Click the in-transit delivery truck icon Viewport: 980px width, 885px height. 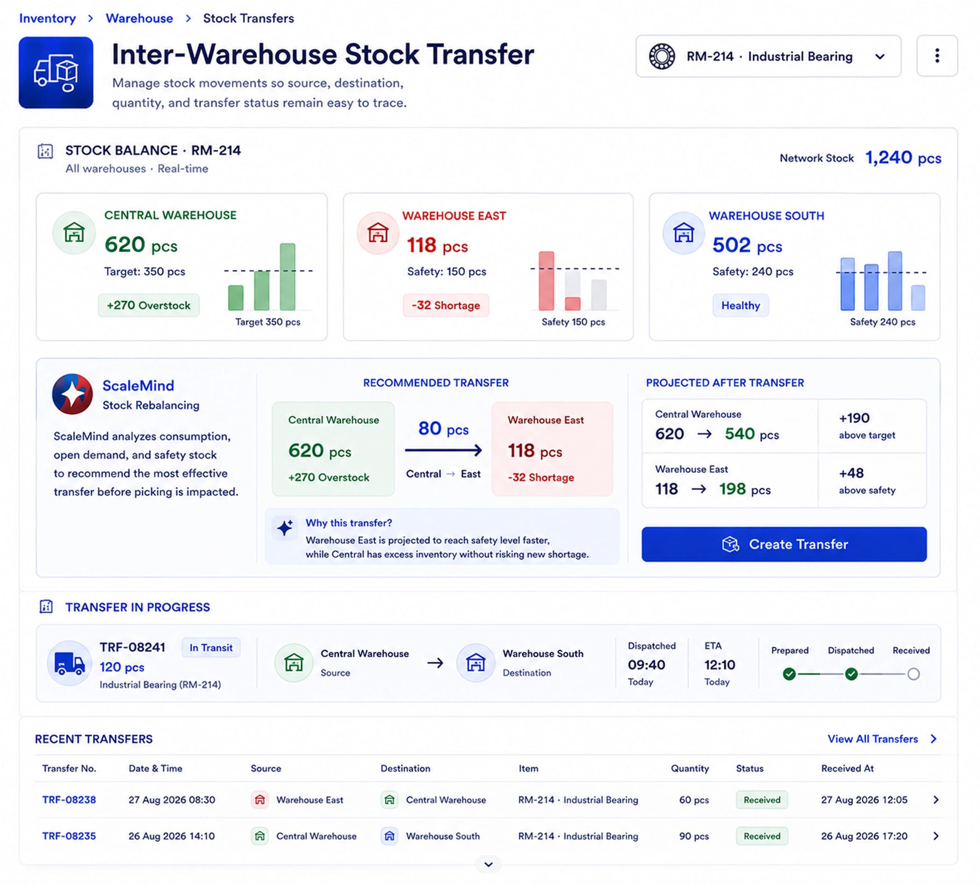(69, 663)
